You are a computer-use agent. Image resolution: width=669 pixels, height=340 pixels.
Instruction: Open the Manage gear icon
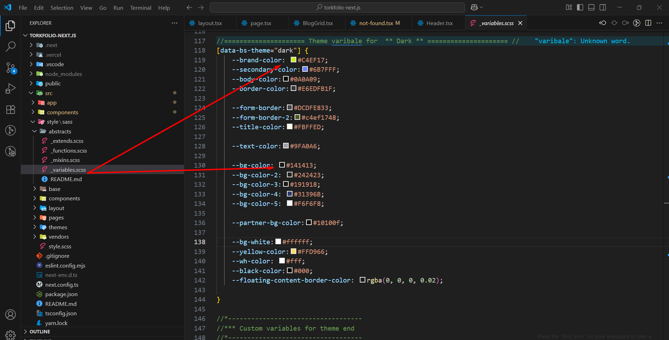10,335
